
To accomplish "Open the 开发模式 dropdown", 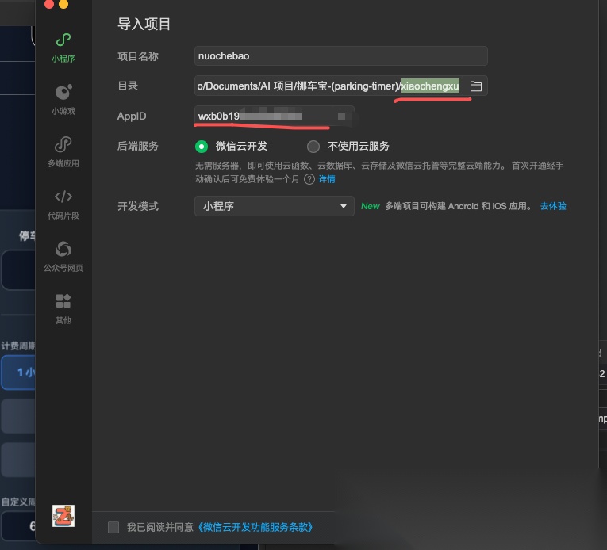I will tap(274, 206).
